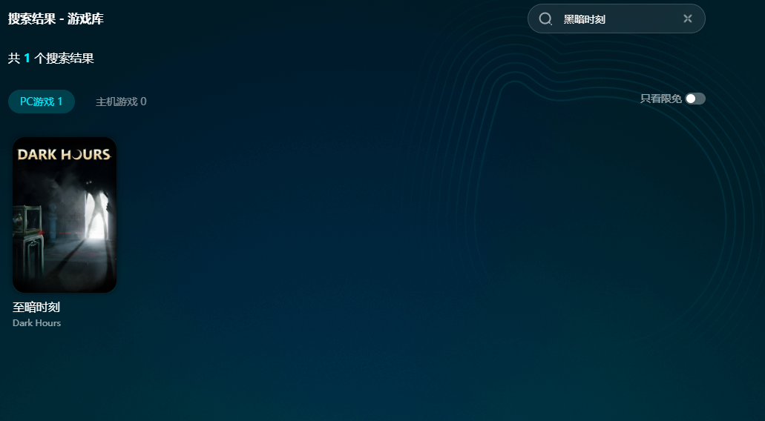Screen dimensions: 765x421
Task: Open the Dark Hours game cover thumbnail
Action: (x=65, y=215)
